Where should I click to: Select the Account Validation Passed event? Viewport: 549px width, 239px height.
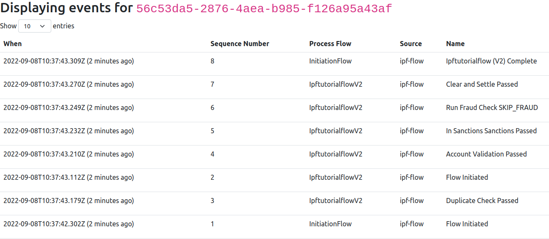[x=486, y=154]
